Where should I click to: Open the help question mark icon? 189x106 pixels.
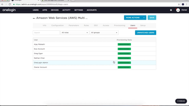pos(171,10)
